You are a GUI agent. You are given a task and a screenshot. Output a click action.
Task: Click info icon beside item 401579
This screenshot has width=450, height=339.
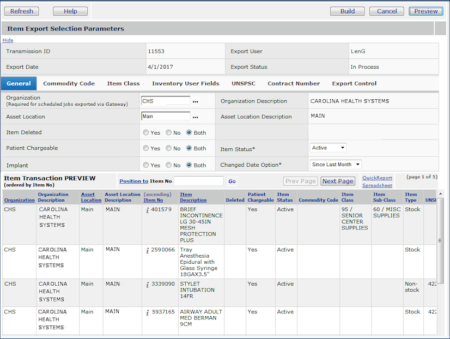pyautogui.click(x=147, y=210)
